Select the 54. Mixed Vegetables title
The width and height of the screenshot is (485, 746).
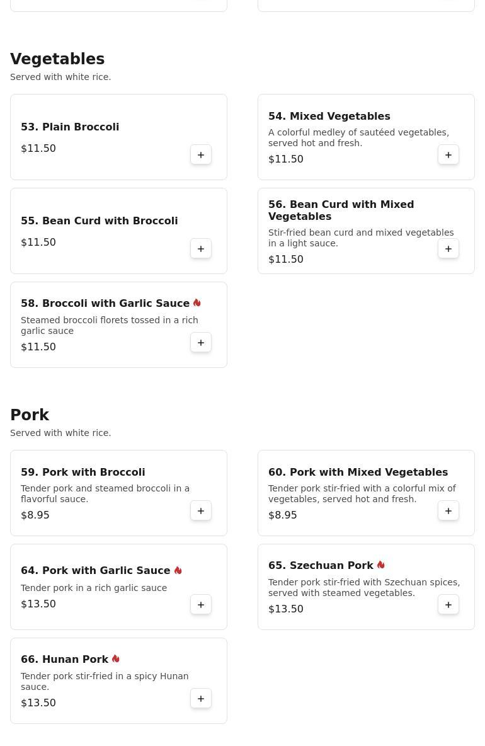[x=329, y=117]
